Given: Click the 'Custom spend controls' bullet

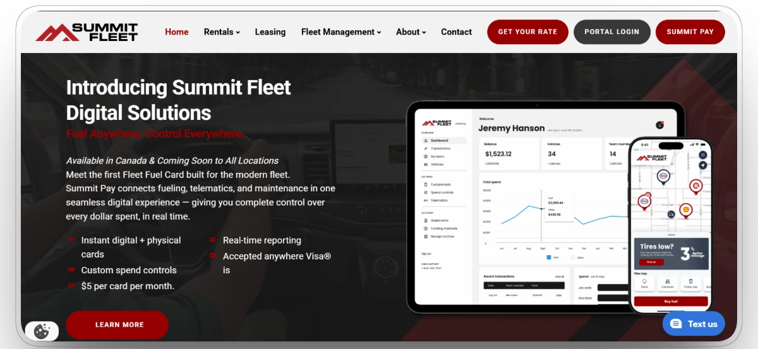Looking at the screenshot, I should tap(129, 270).
